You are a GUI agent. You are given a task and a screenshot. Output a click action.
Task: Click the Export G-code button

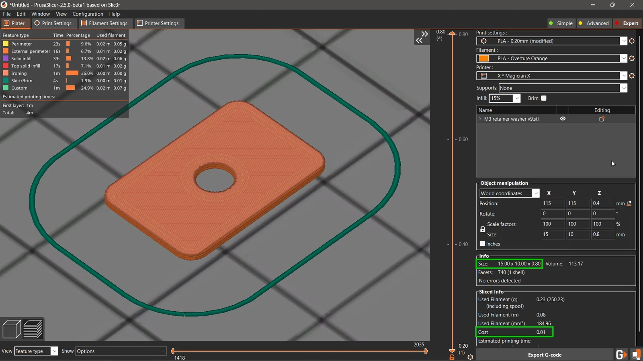545,355
